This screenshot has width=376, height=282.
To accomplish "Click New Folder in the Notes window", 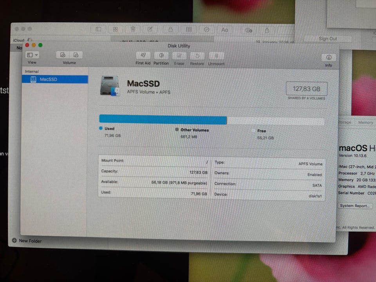I will coord(30,241).
